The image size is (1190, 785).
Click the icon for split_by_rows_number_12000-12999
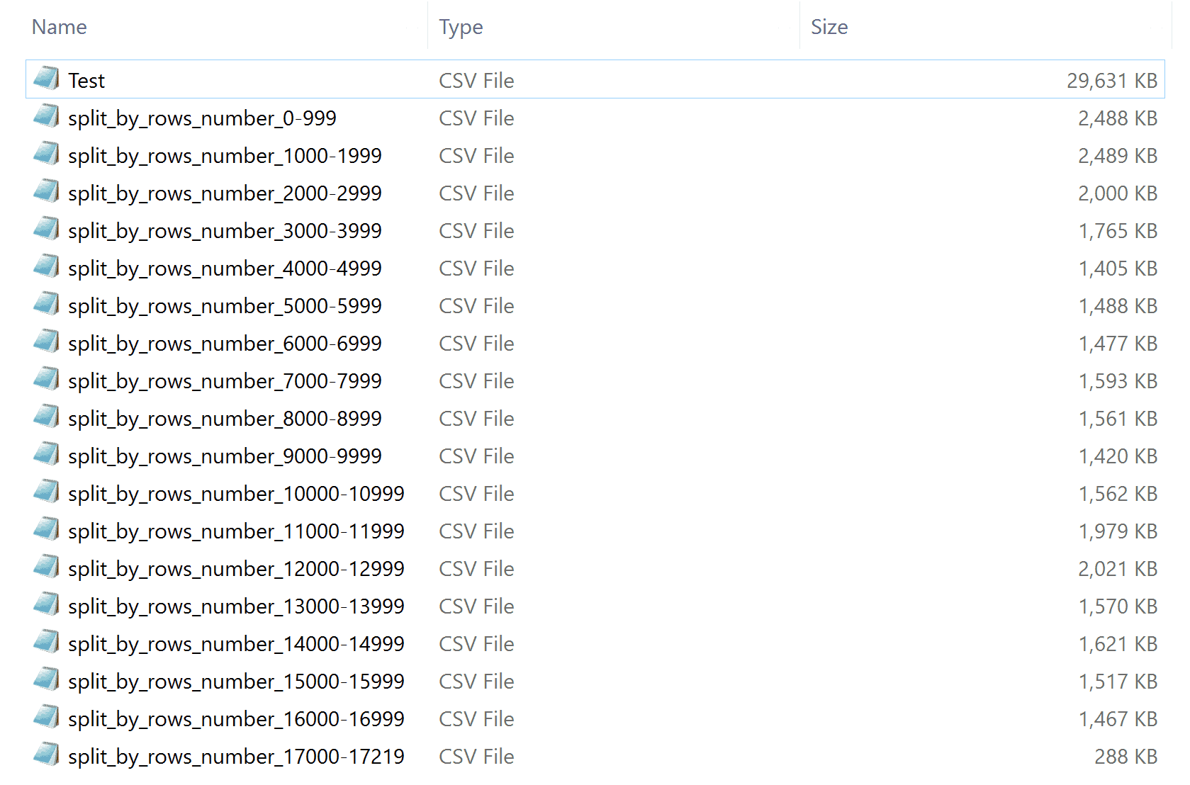coord(47,567)
